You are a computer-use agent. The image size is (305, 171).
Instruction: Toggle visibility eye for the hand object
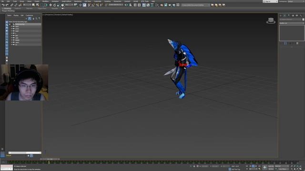click(x=11, y=27)
